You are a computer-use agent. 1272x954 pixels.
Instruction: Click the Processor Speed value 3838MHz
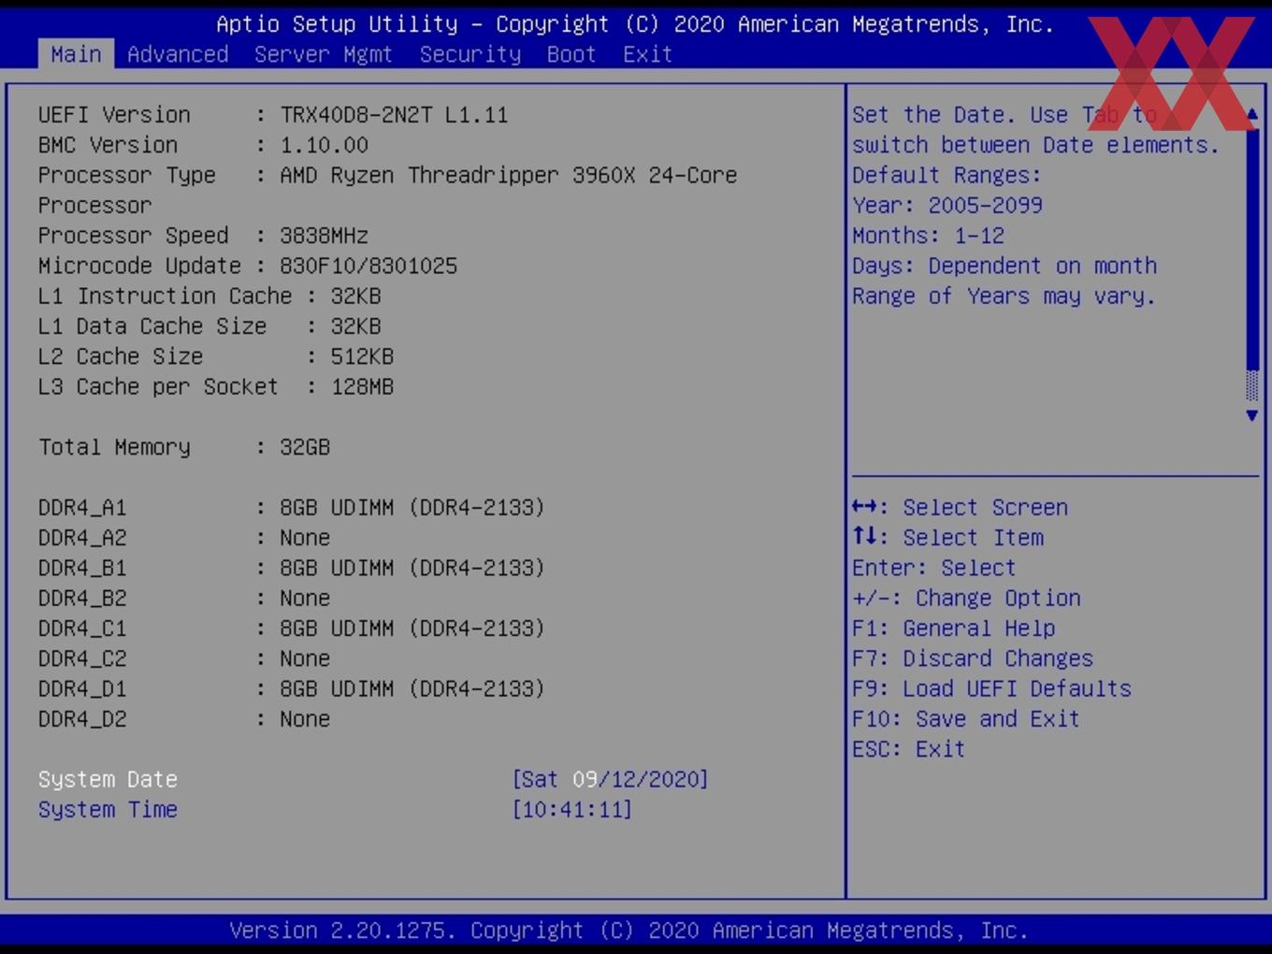click(324, 236)
